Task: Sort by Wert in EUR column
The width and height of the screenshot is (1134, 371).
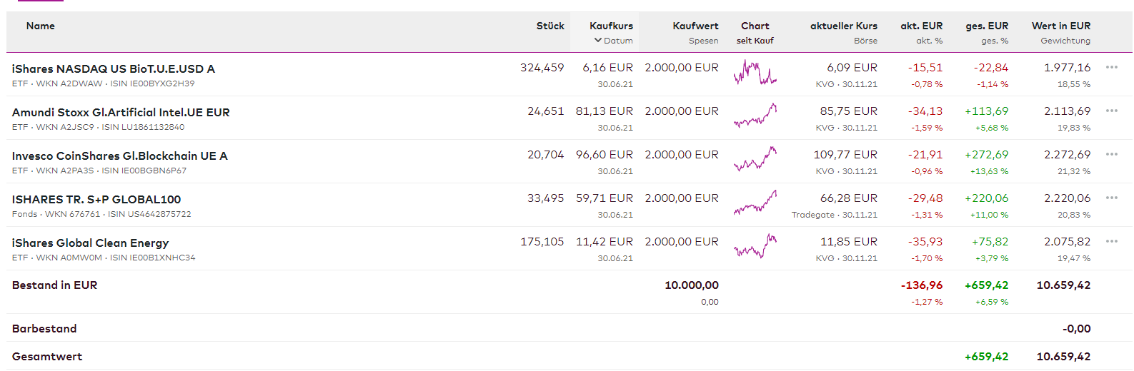Action: pyautogui.click(x=1060, y=26)
